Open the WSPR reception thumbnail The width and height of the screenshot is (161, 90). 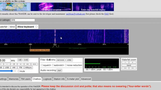pyautogui.click(x=15, y=7)
